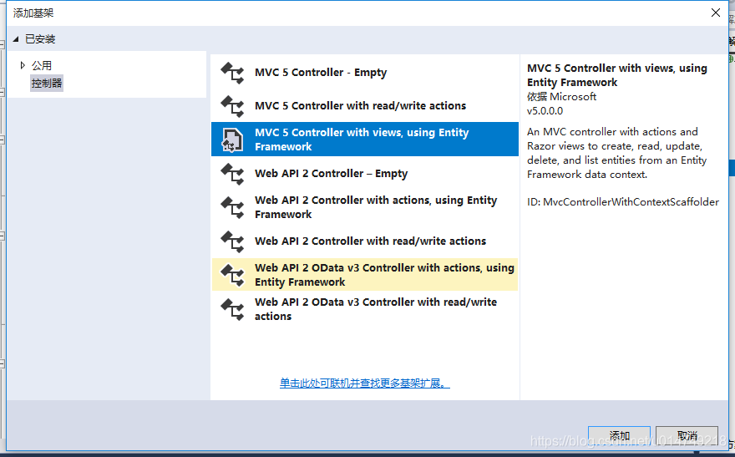Click the 取消 button
This screenshot has width=735, height=457.
point(687,435)
